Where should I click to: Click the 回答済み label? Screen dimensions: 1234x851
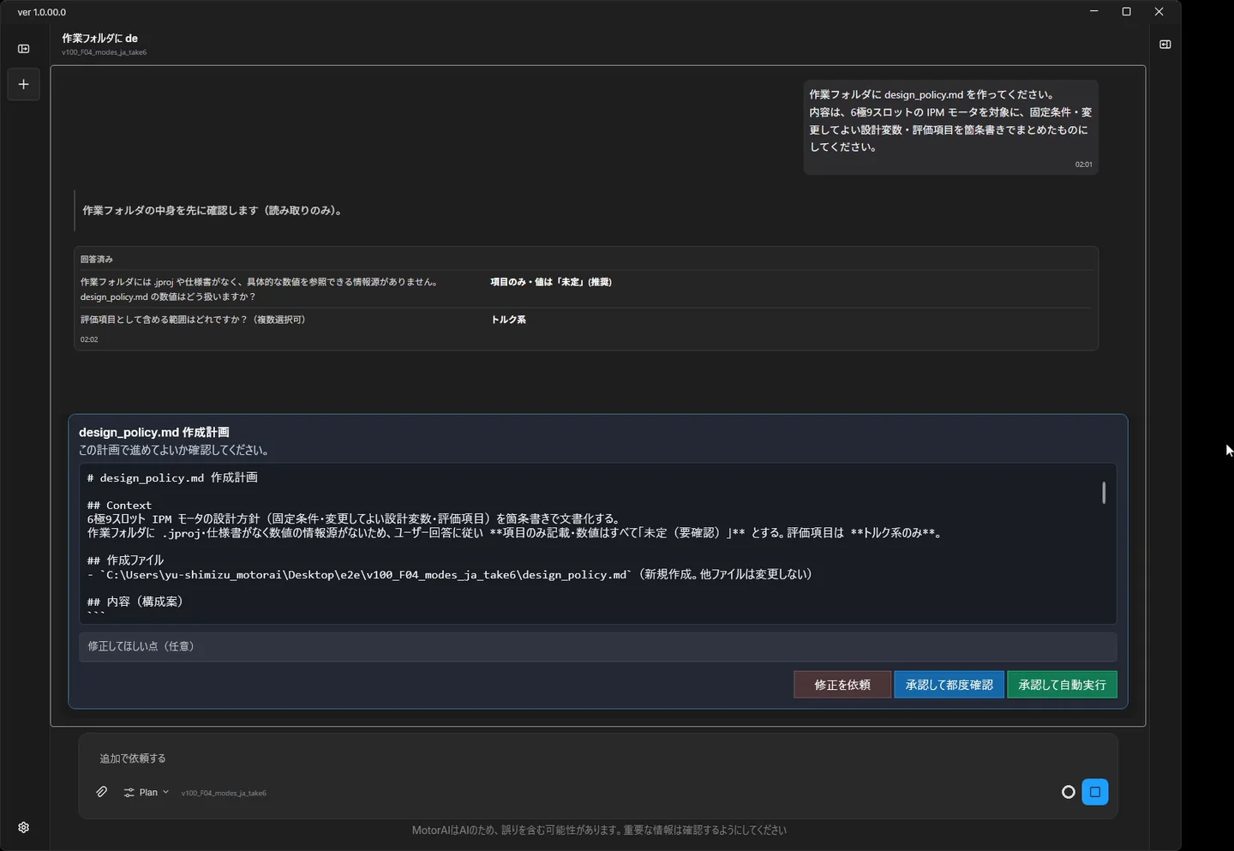coord(97,260)
